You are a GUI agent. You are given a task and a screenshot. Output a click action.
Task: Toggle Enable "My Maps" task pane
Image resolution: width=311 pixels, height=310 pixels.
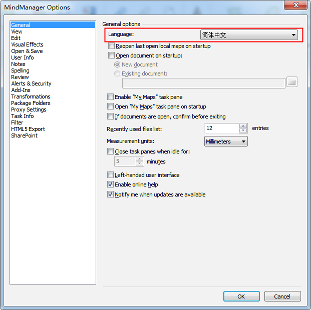[111, 97]
